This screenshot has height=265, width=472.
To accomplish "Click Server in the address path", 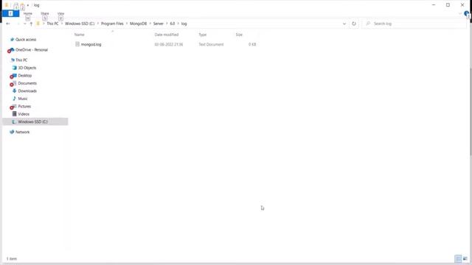I will (159, 24).
